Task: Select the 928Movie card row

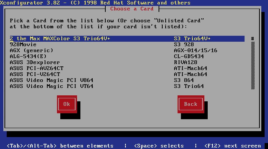Action: 127,44
